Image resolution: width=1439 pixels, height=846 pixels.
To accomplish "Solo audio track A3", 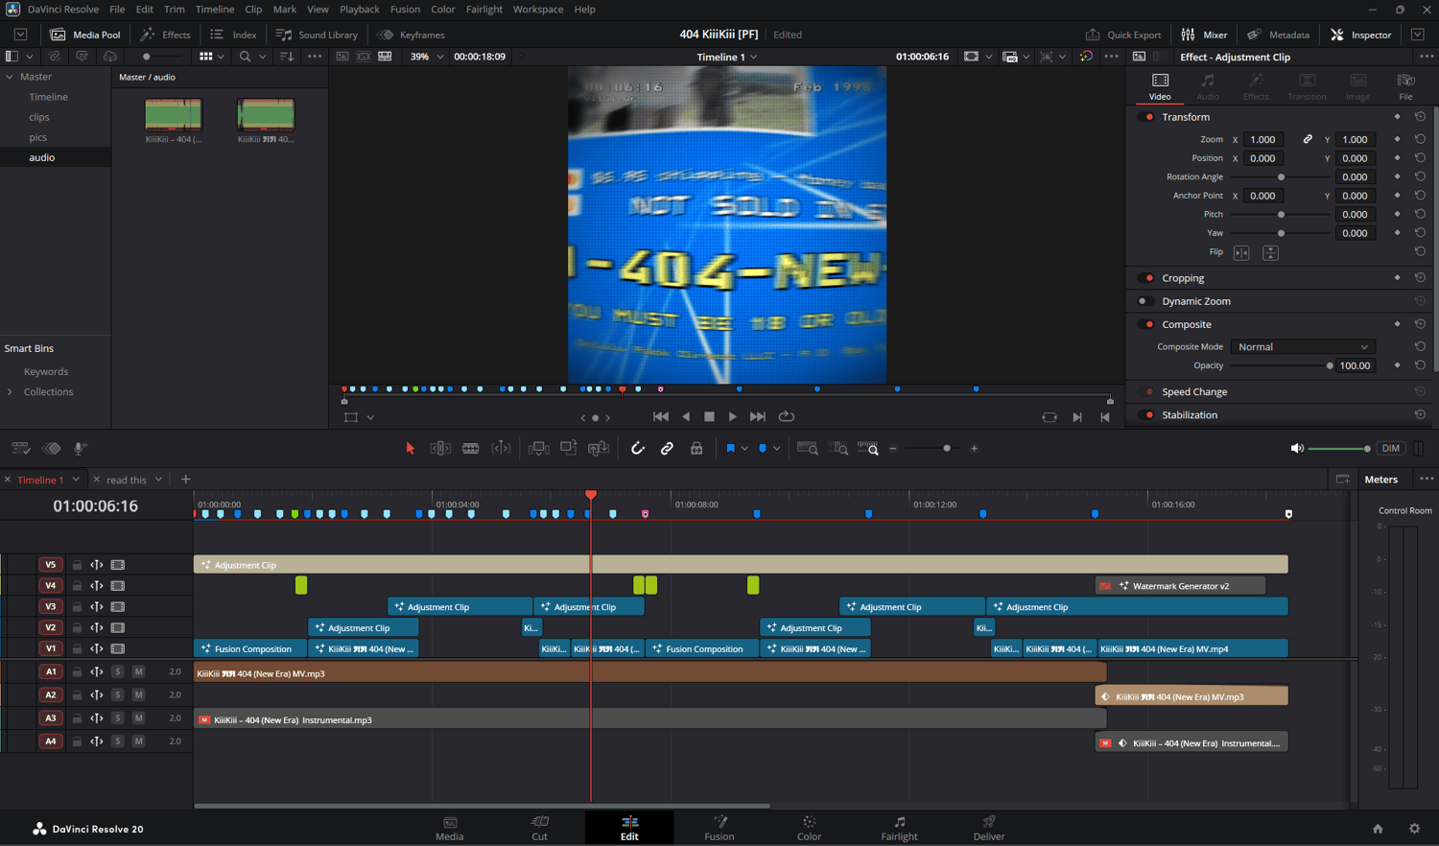I will click(117, 718).
